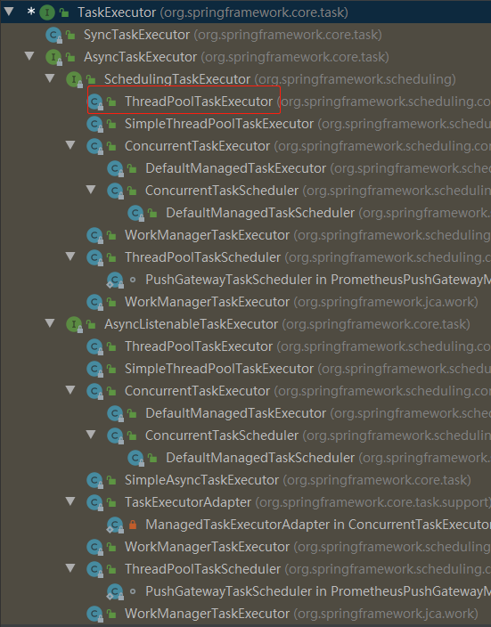
Task: Collapse ThreadPoolTaskScheduler under SchedulingTaskExecutor
Action: [70, 256]
